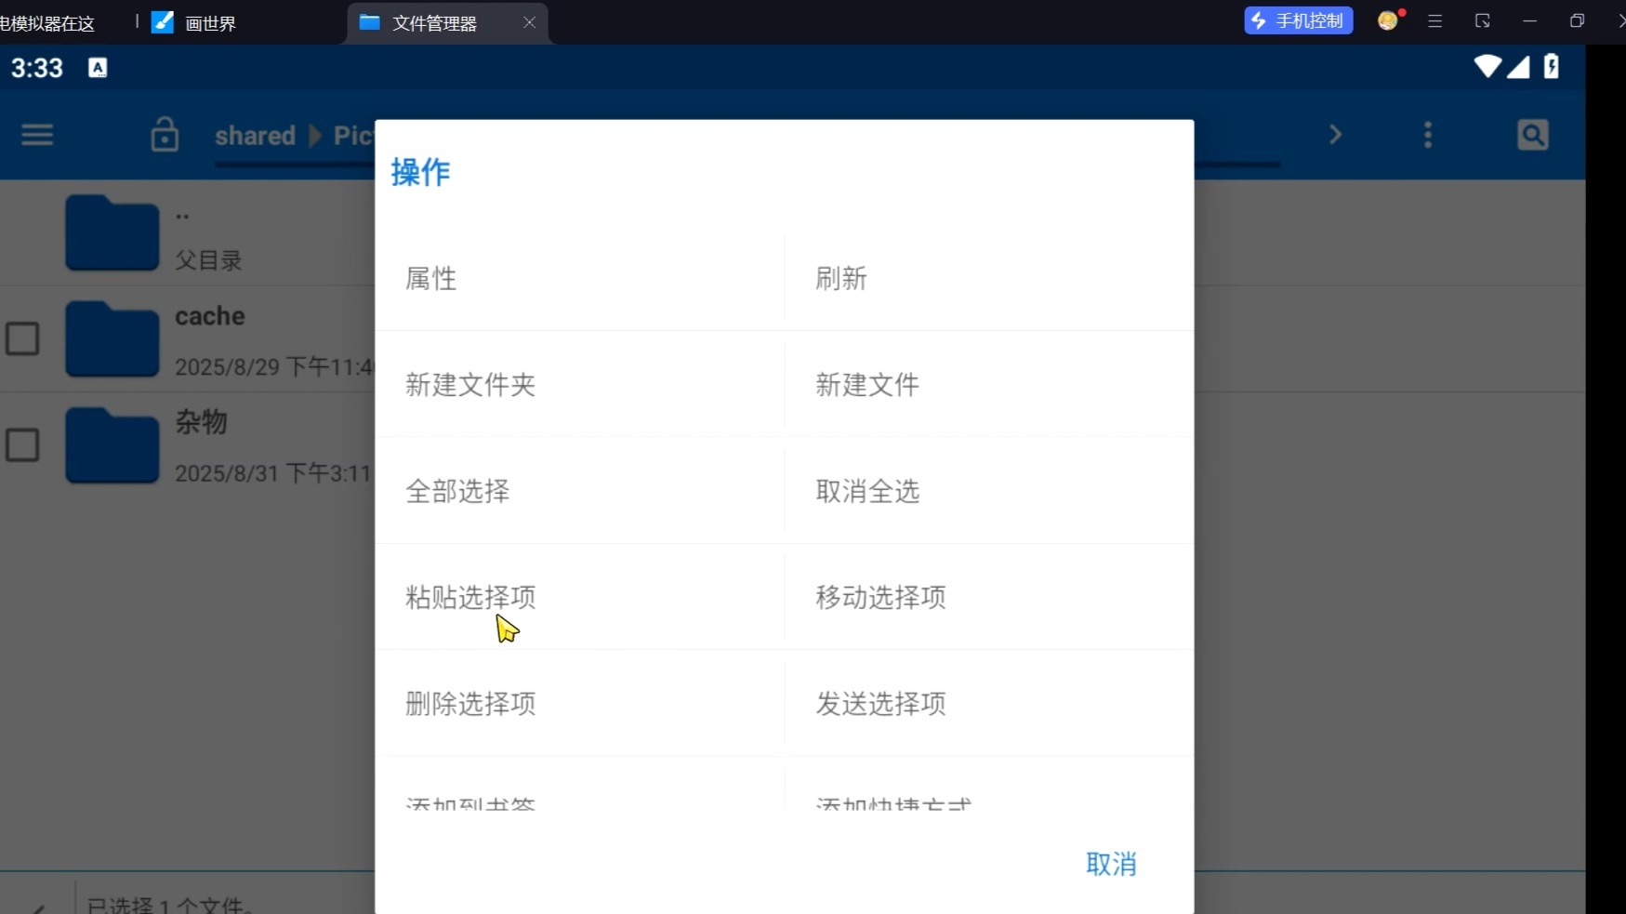Image resolution: width=1626 pixels, height=914 pixels.
Task: Click the Wi-Fi icon in the status bar
Action: point(1487,67)
